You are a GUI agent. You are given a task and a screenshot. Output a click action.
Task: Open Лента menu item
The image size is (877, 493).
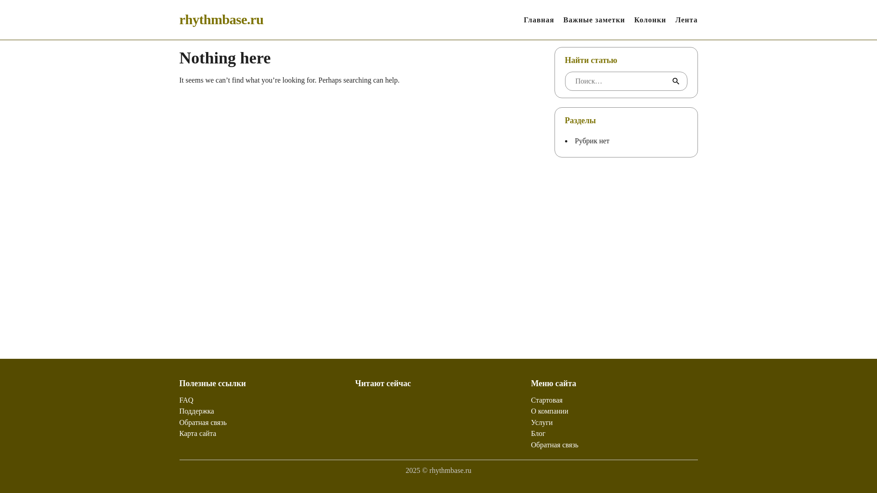tap(686, 20)
